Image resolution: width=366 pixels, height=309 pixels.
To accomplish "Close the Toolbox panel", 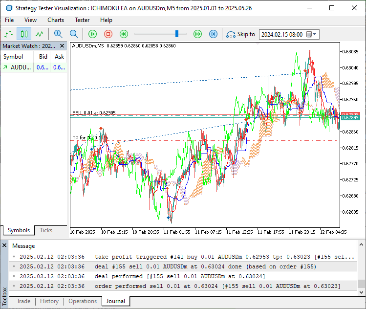I will click(x=4, y=245).
